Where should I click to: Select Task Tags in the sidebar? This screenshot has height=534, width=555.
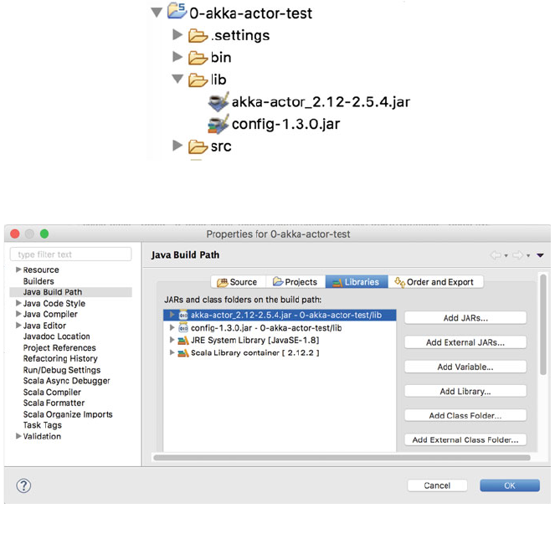(x=43, y=425)
